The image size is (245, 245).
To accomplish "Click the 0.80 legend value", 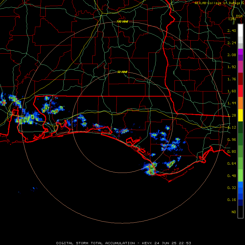I will point(232,152).
